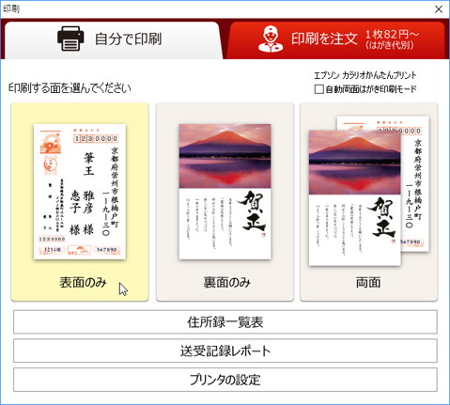Open the 送受記録レポート report
Screen dimensions: 450x405
pos(225,350)
